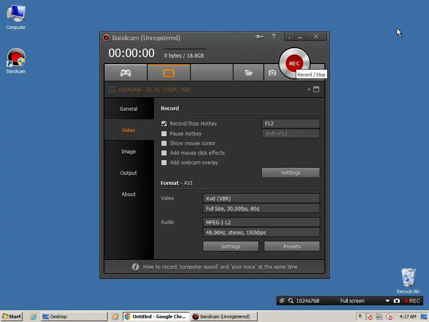
Task: Click the camera icon in capture bar
Action: [x=397, y=301]
